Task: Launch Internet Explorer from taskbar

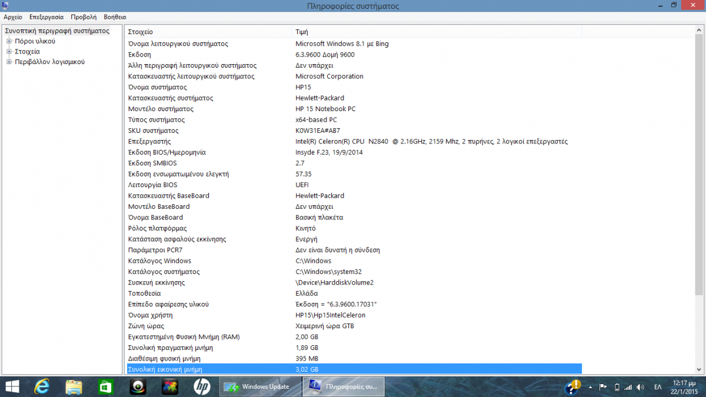Action: 42,386
